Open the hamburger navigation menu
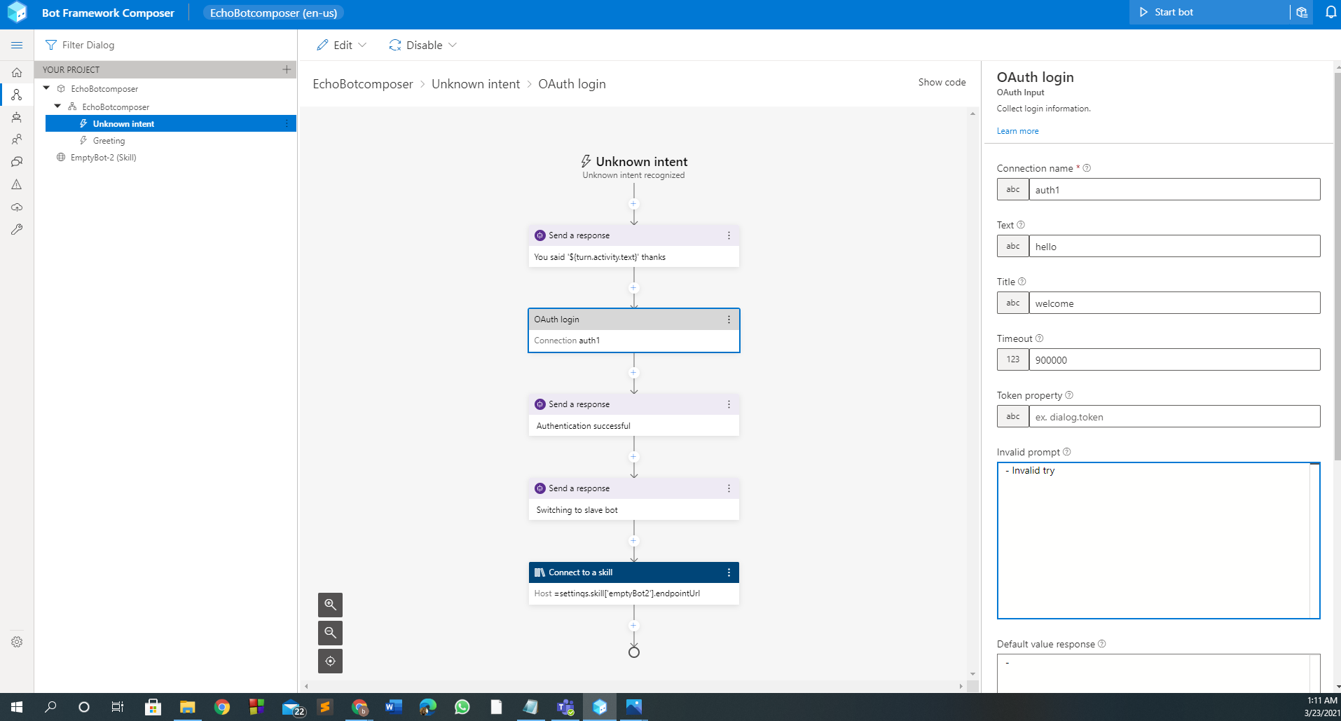The width and height of the screenshot is (1341, 721). pos(17,45)
